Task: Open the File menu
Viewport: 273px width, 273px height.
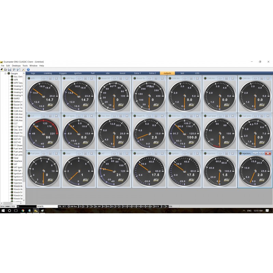Action: [x=3, y=66]
